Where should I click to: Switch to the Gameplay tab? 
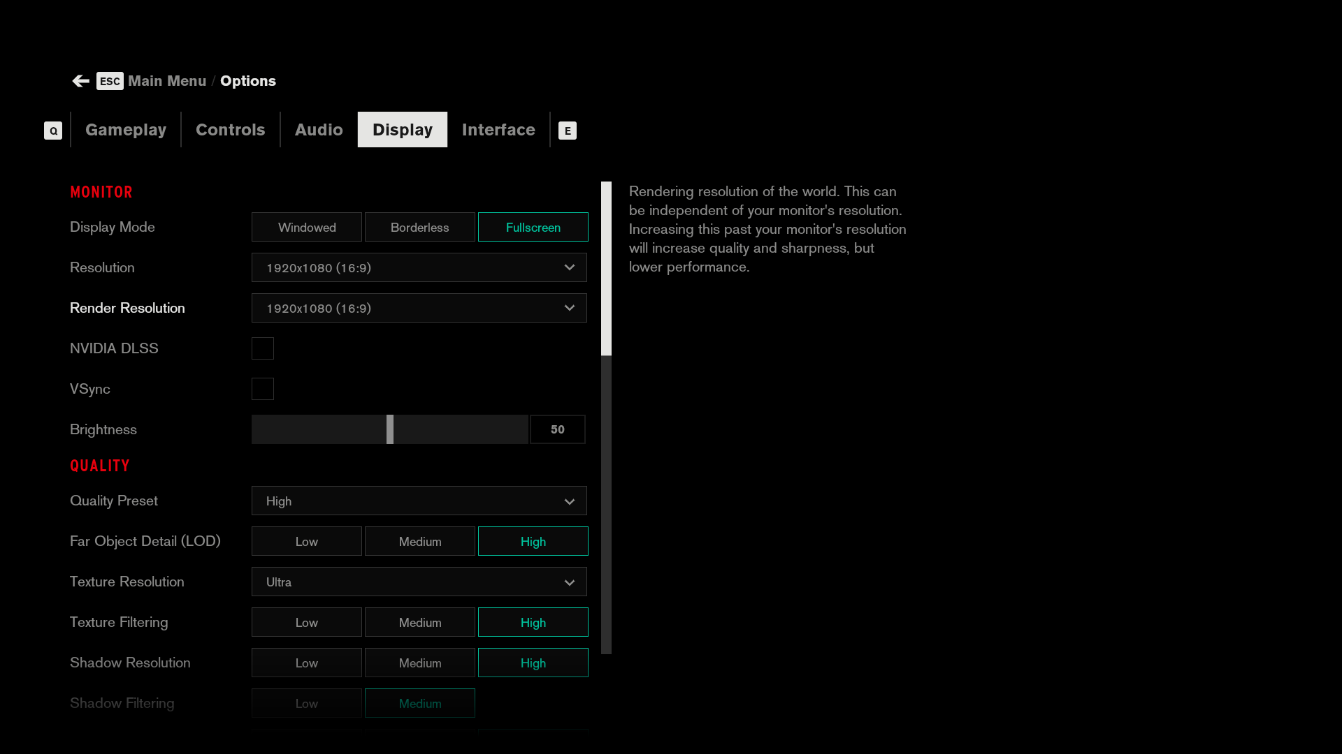[126, 130]
